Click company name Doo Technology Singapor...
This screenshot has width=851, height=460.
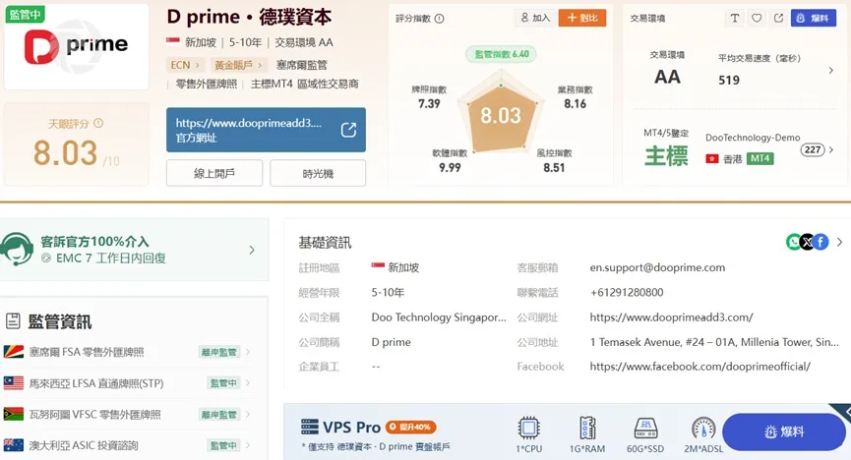click(439, 317)
